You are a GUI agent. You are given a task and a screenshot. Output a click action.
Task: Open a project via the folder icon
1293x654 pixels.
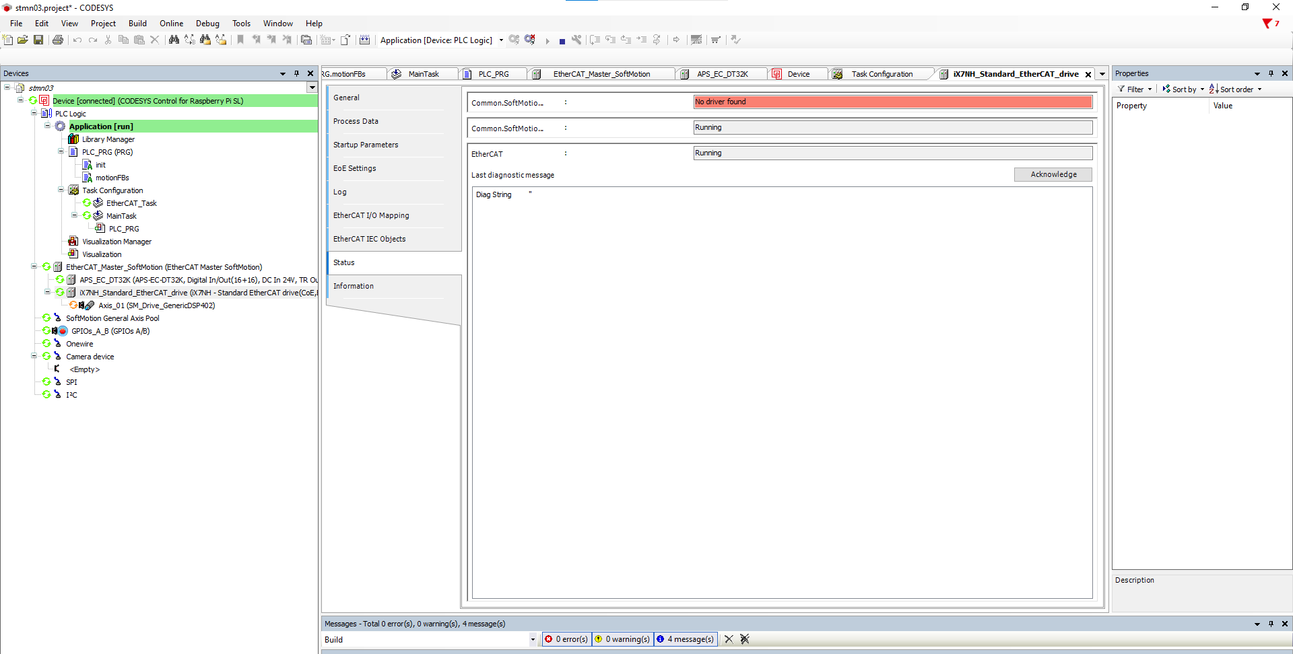point(23,40)
